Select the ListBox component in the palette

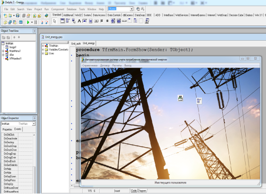(113, 21)
